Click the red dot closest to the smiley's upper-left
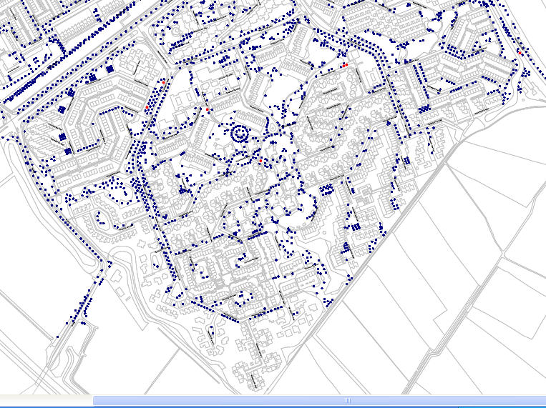This screenshot has width=546, height=408. coord(208,109)
